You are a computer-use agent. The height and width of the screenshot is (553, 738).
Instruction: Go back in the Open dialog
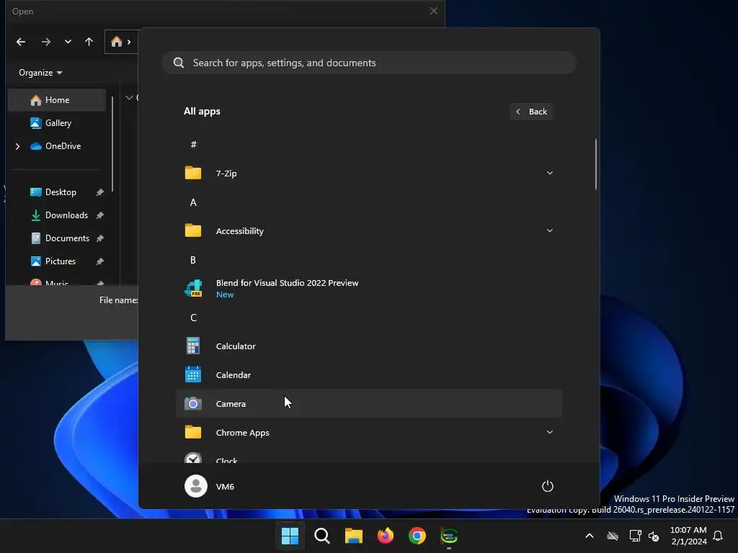coord(21,42)
